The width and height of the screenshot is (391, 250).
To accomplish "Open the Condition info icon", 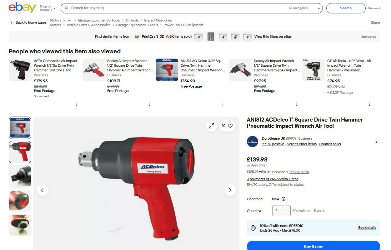I will click(x=283, y=199).
